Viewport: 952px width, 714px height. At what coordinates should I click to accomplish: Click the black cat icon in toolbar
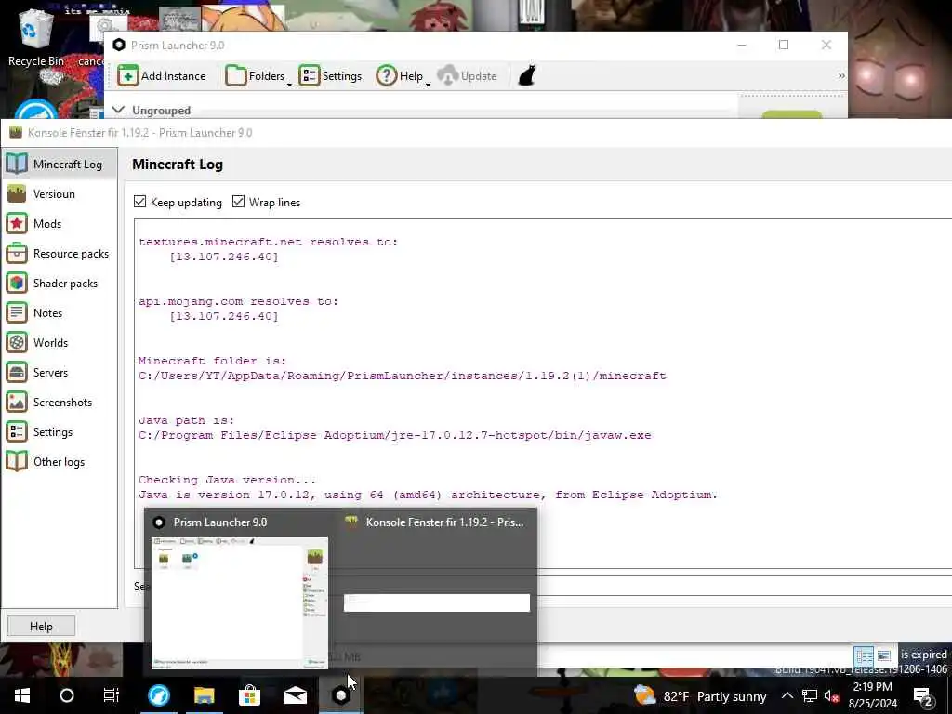click(527, 76)
